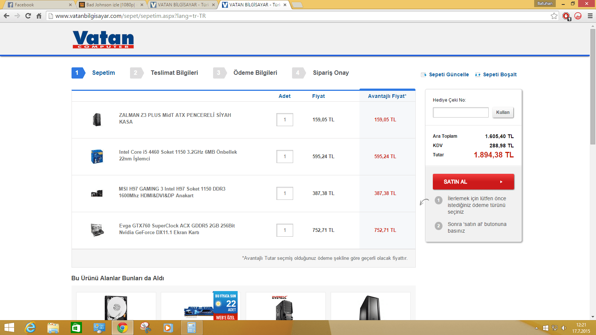
Task: Reload the page with the refresh icon
Action: click(28, 16)
